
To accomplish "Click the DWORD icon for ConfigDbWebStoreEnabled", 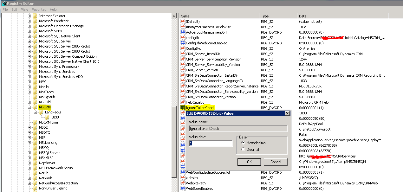I will 183,43.
